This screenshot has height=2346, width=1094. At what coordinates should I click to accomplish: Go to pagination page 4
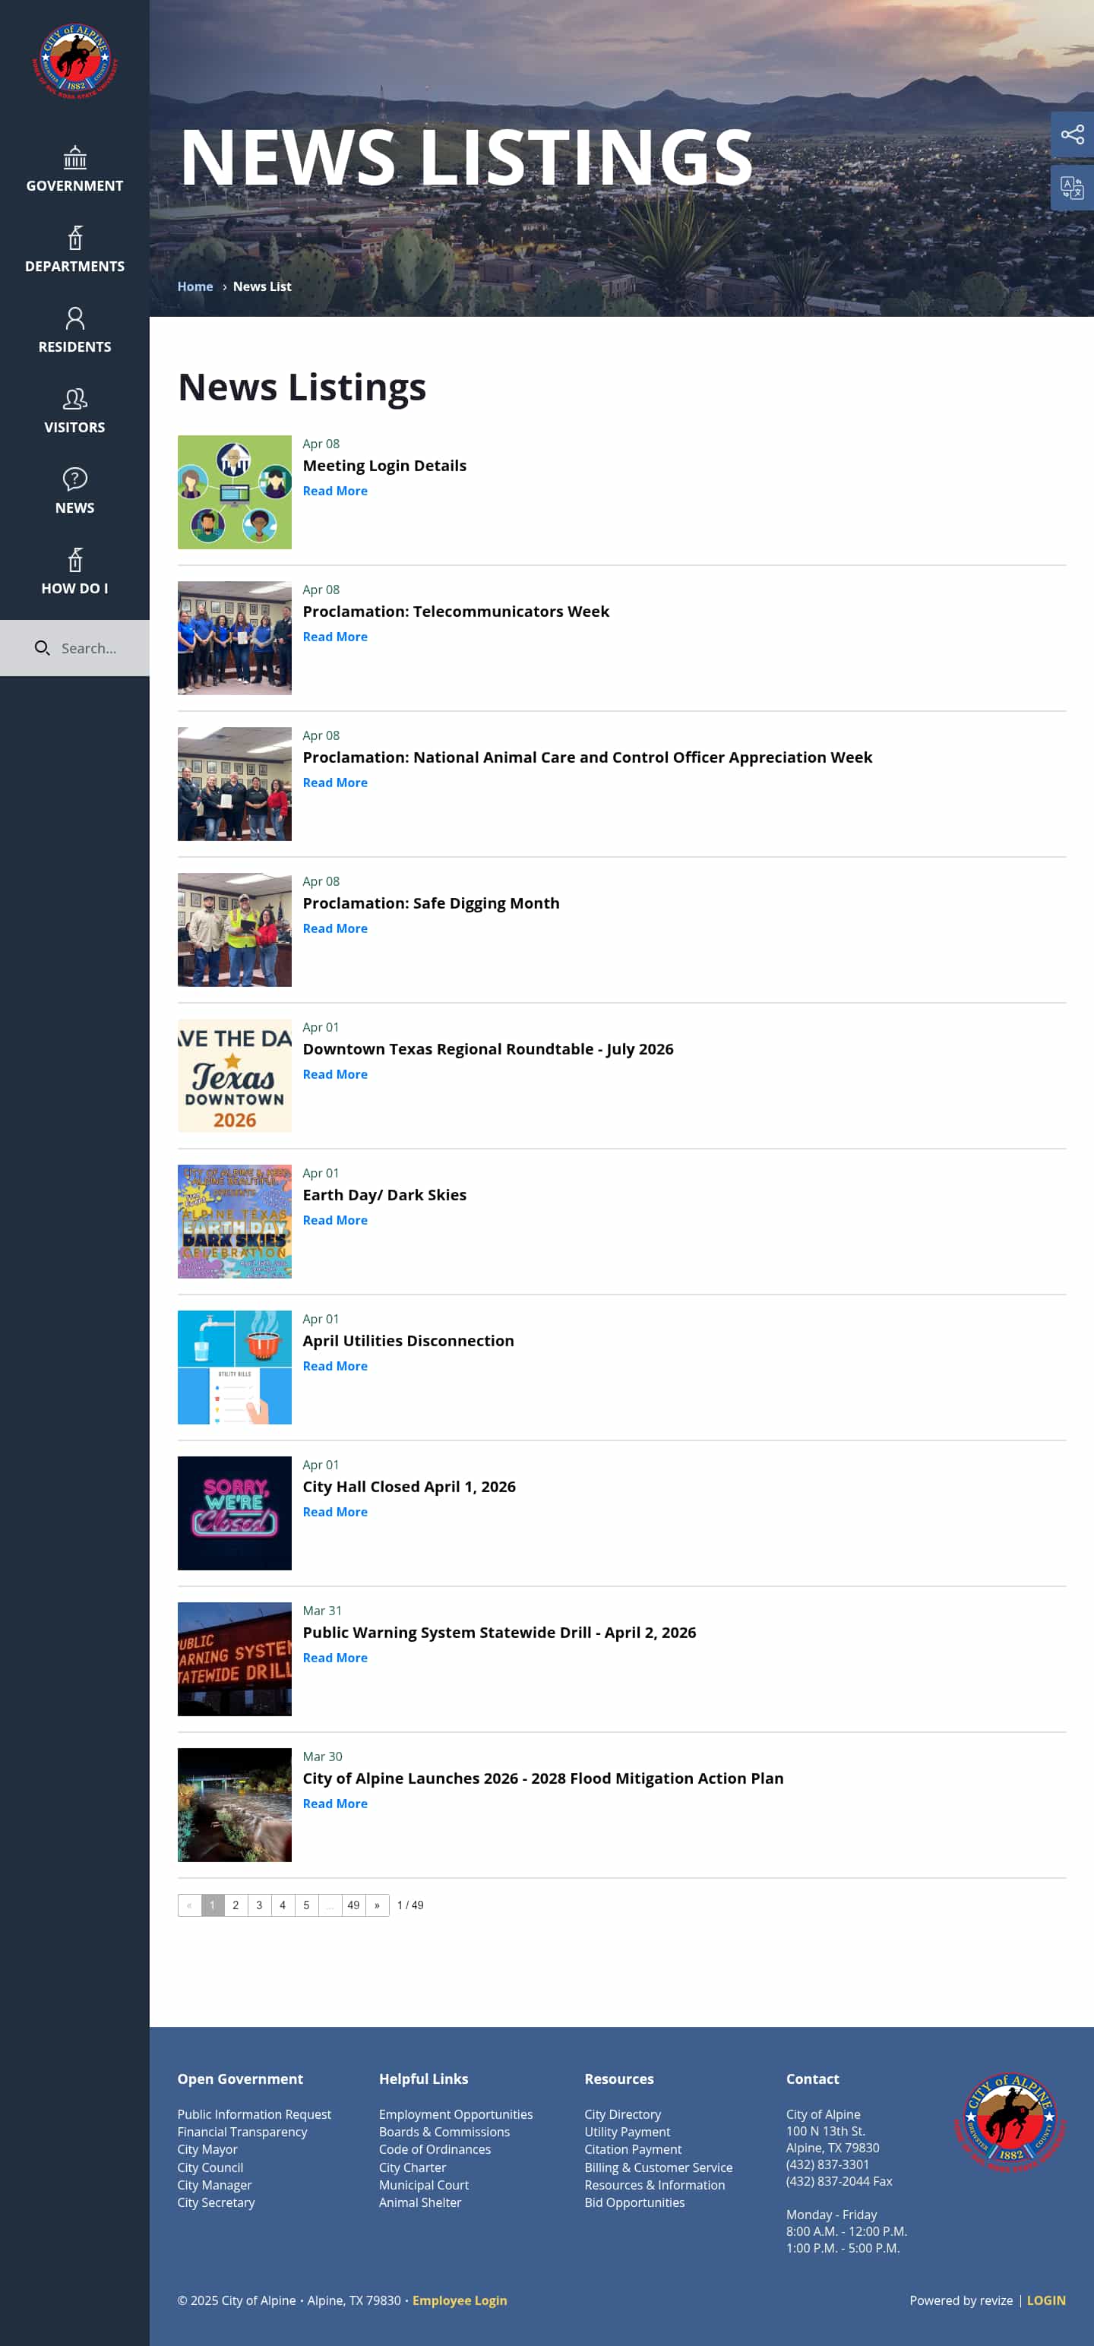click(283, 1905)
